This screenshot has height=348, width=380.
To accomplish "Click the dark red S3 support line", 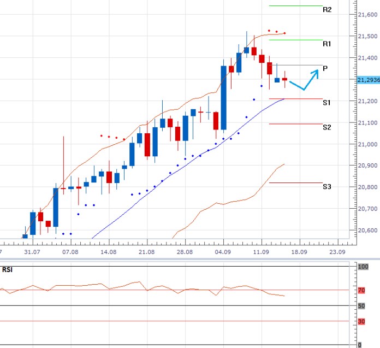I will point(296,182).
